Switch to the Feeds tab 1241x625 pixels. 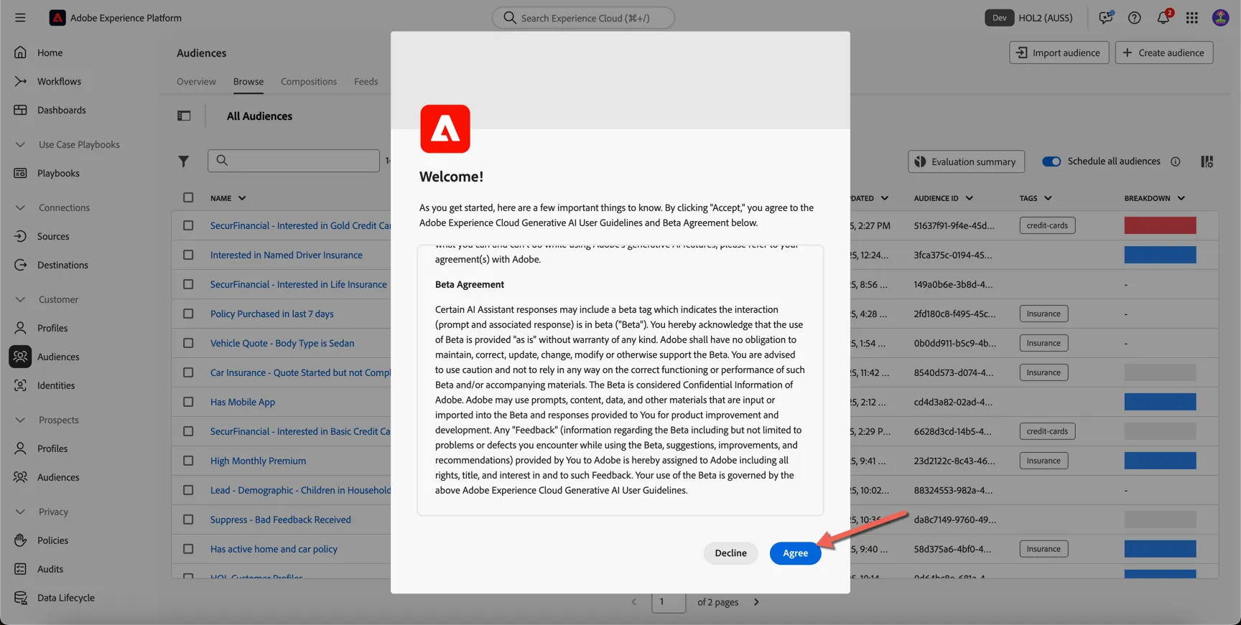pos(366,81)
